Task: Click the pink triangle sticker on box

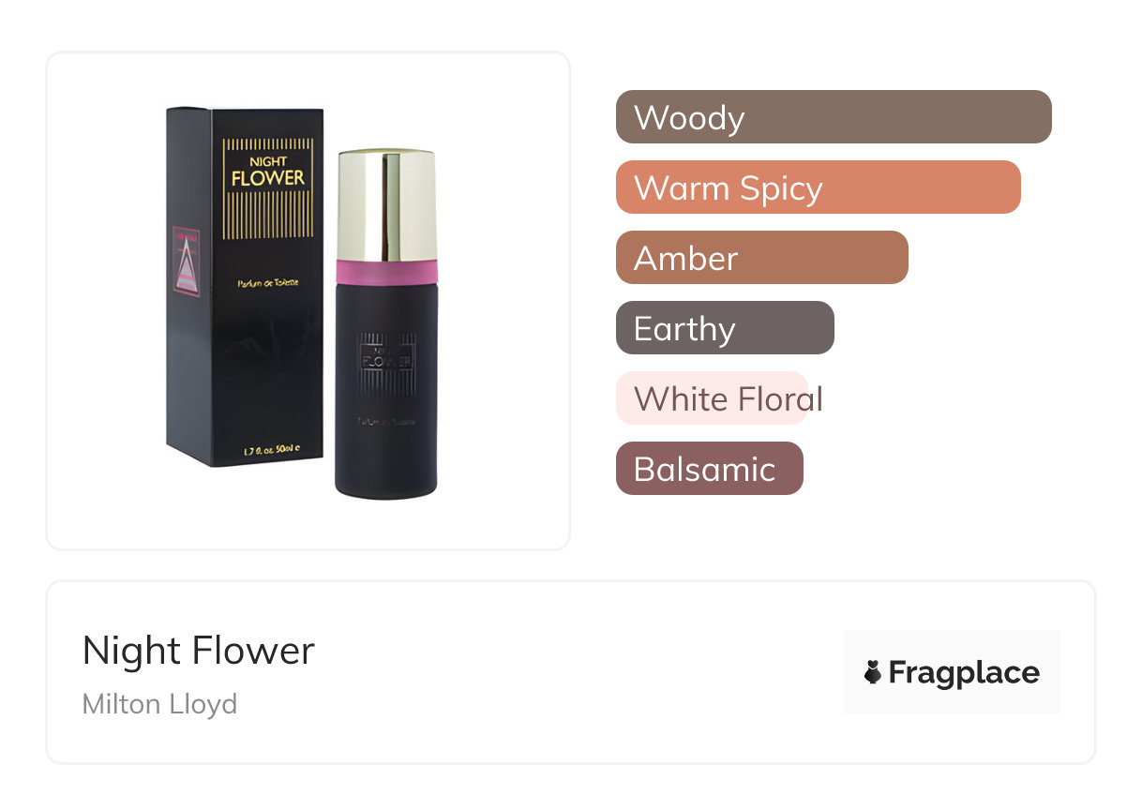Action: (184, 262)
